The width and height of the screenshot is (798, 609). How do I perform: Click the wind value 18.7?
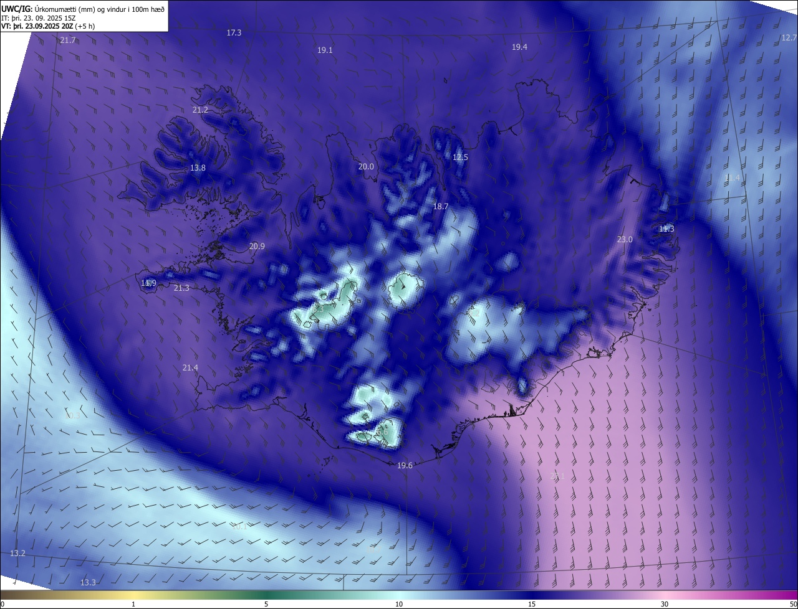pos(441,206)
